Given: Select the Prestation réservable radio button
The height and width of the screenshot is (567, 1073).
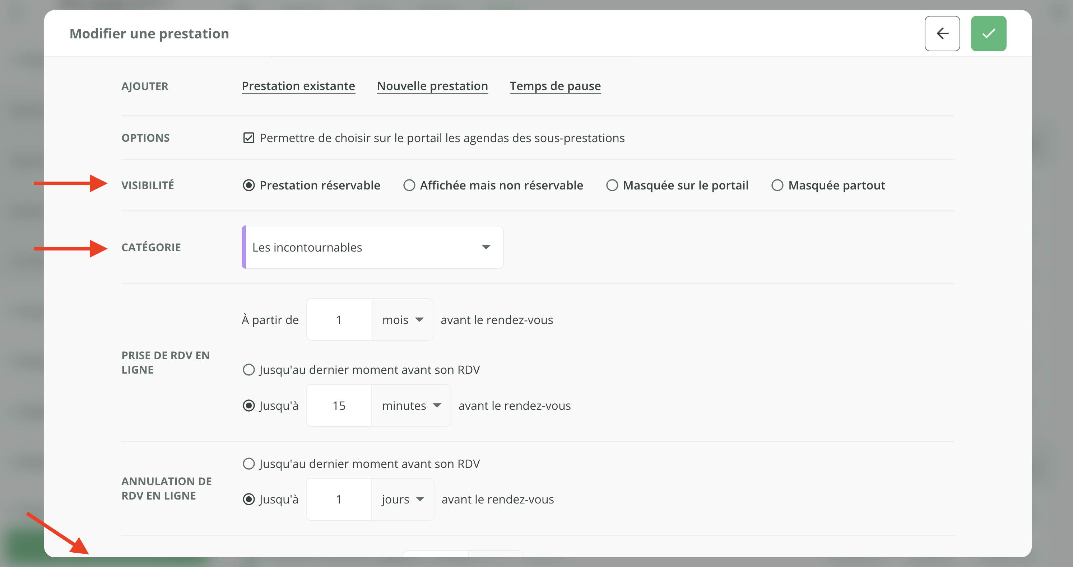Looking at the screenshot, I should [x=248, y=185].
